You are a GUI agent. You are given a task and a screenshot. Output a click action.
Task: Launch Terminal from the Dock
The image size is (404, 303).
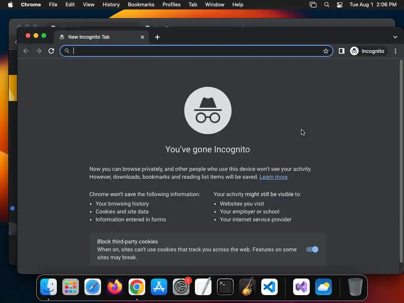225,287
